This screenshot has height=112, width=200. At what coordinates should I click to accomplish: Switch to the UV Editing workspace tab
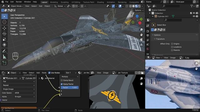click(x=76, y=2)
